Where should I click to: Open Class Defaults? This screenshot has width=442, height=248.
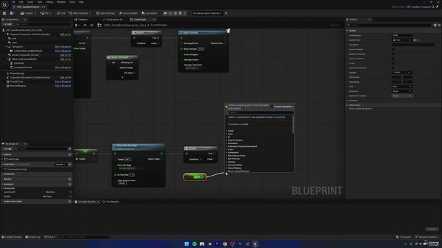coord(128,13)
